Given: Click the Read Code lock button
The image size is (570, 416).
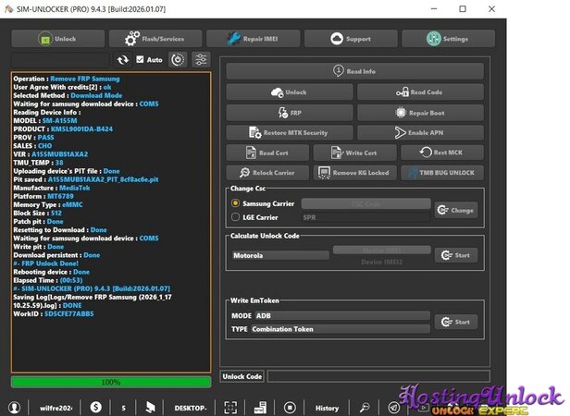Looking at the screenshot, I should (x=421, y=92).
